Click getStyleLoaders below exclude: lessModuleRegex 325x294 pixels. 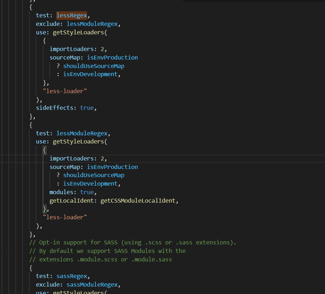coord(79,33)
